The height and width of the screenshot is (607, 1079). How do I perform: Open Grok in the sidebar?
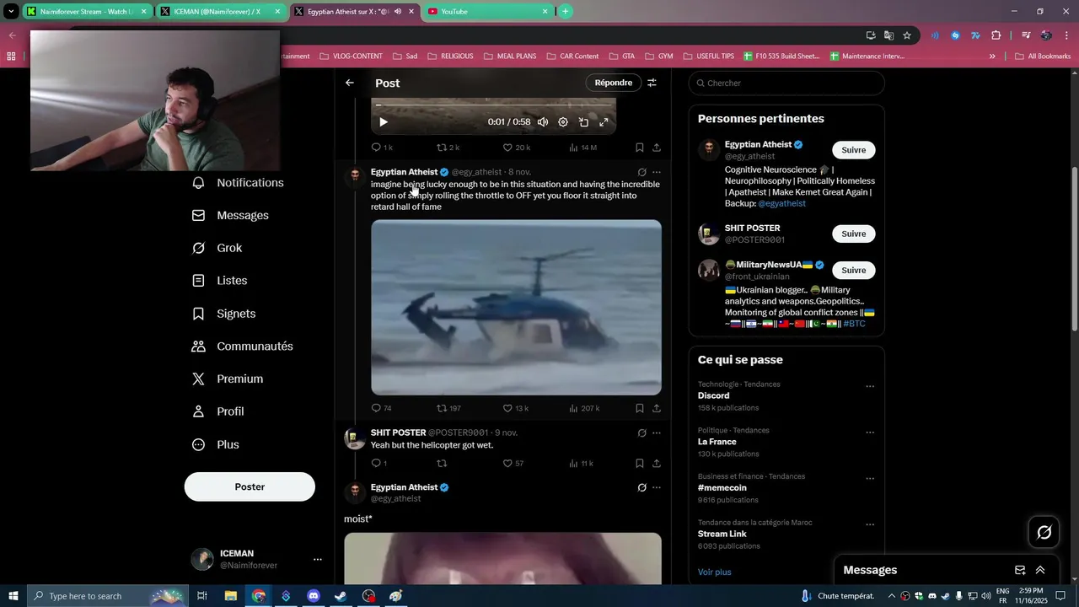point(217,248)
